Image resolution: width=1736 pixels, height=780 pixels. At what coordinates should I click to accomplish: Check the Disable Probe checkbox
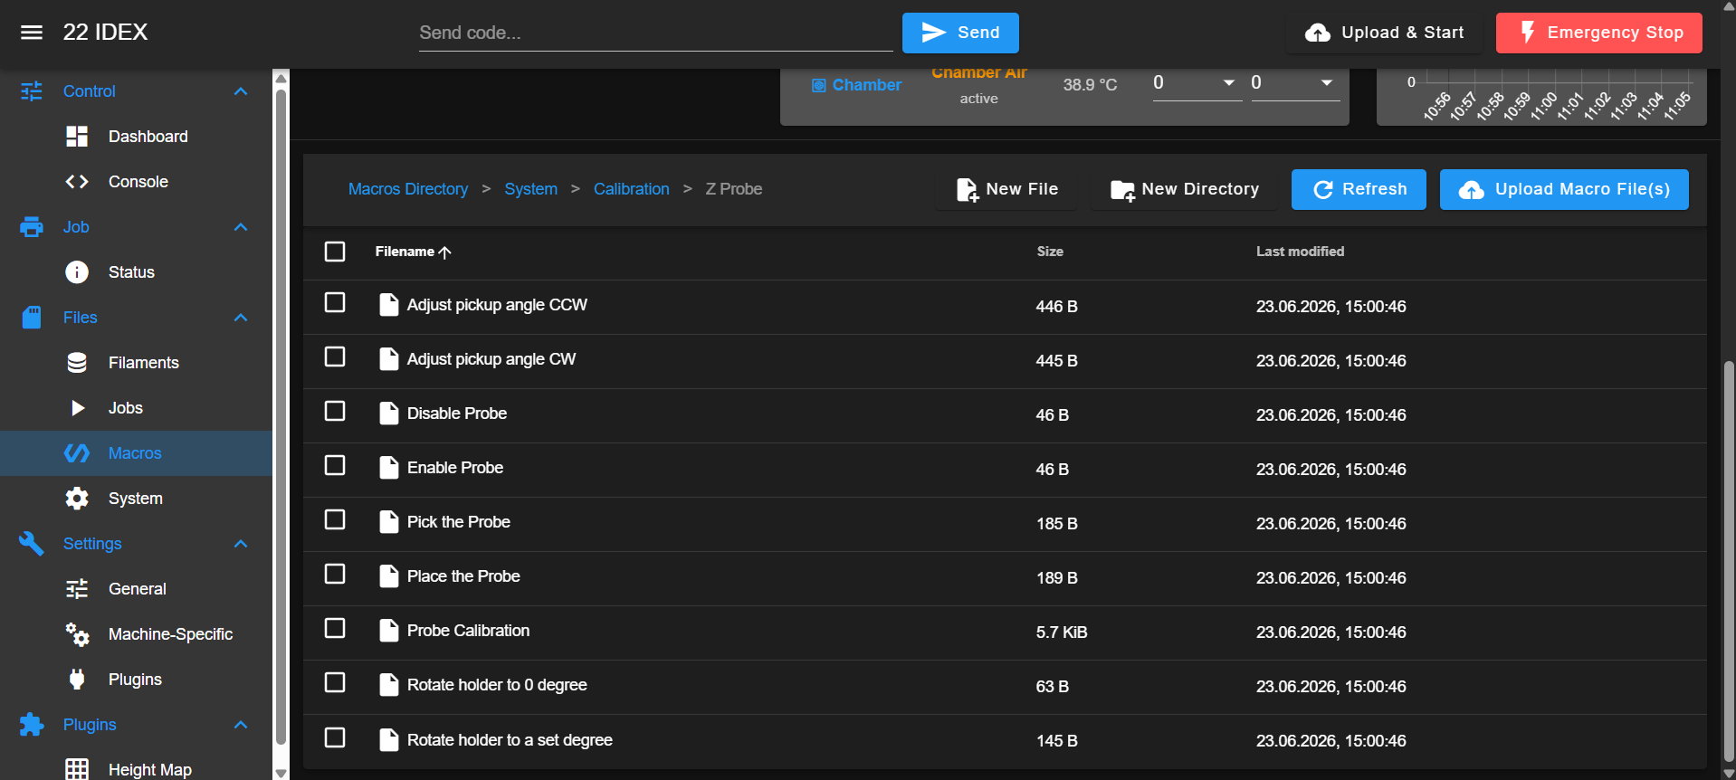click(335, 411)
